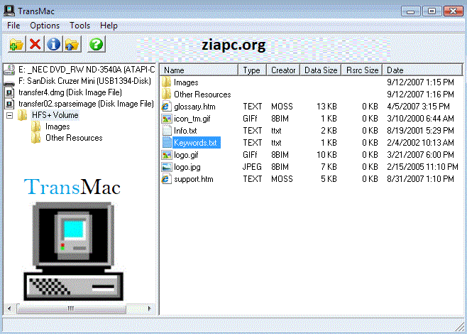Select glossary.htm file name
The height and width of the screenshot is (334, 467).
coord(194,107)
